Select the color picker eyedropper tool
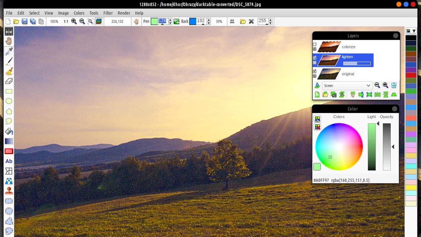 tap(9, 51)
